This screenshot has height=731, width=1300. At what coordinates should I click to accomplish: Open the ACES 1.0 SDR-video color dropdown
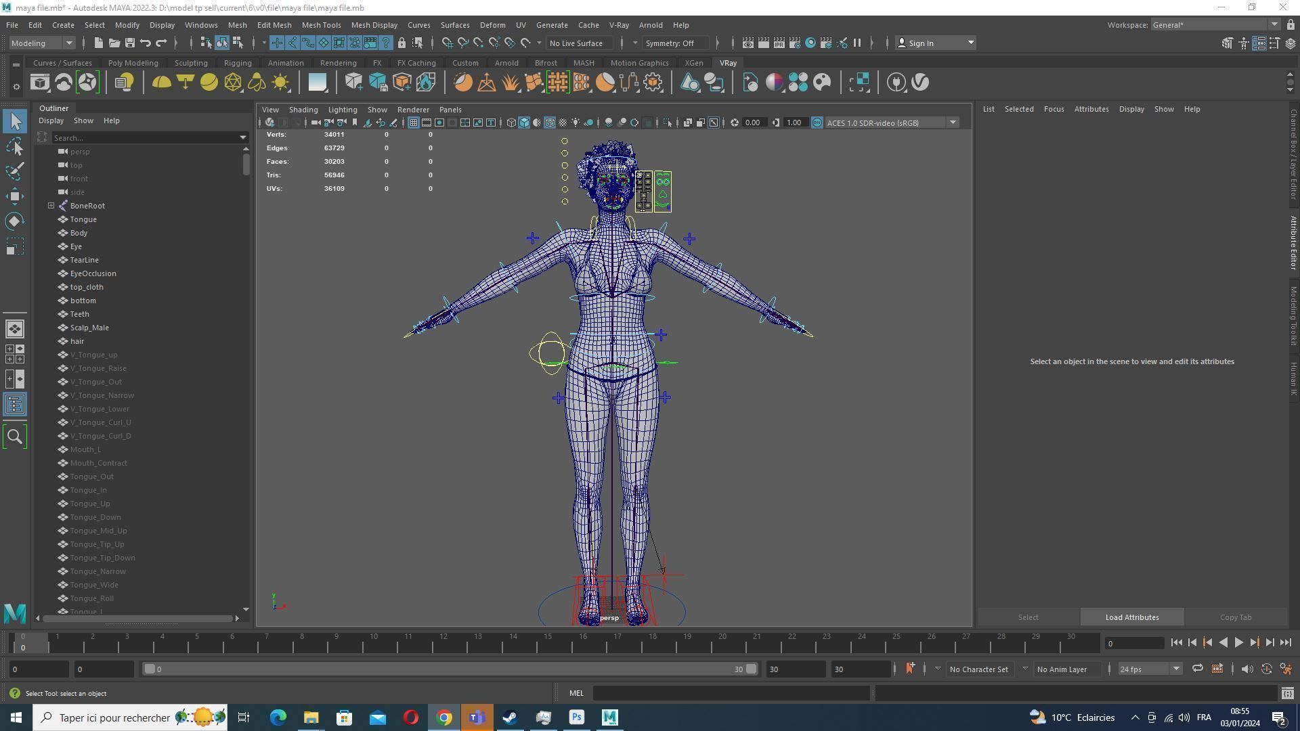892,123
